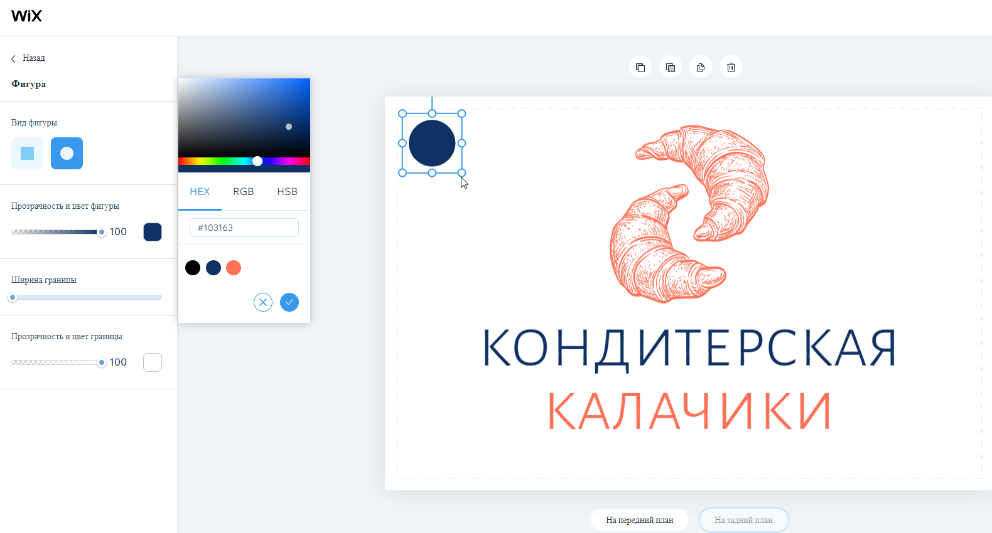This screenshot has height=533, width=992.
Task: Click the send backward layer icon
Action: (x=671, y=67)
